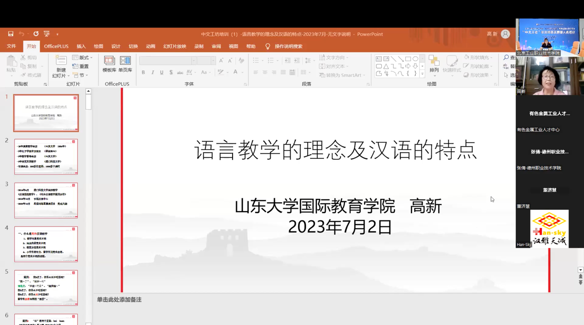
Task: Toggle Underline formatting button
Action: pos(162,72)
